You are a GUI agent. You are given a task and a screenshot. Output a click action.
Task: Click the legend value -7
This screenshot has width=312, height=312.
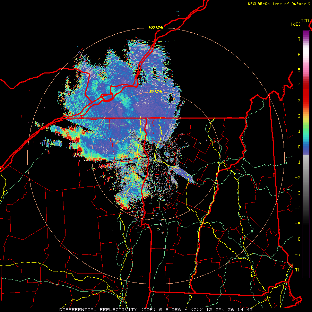[298, 254]
